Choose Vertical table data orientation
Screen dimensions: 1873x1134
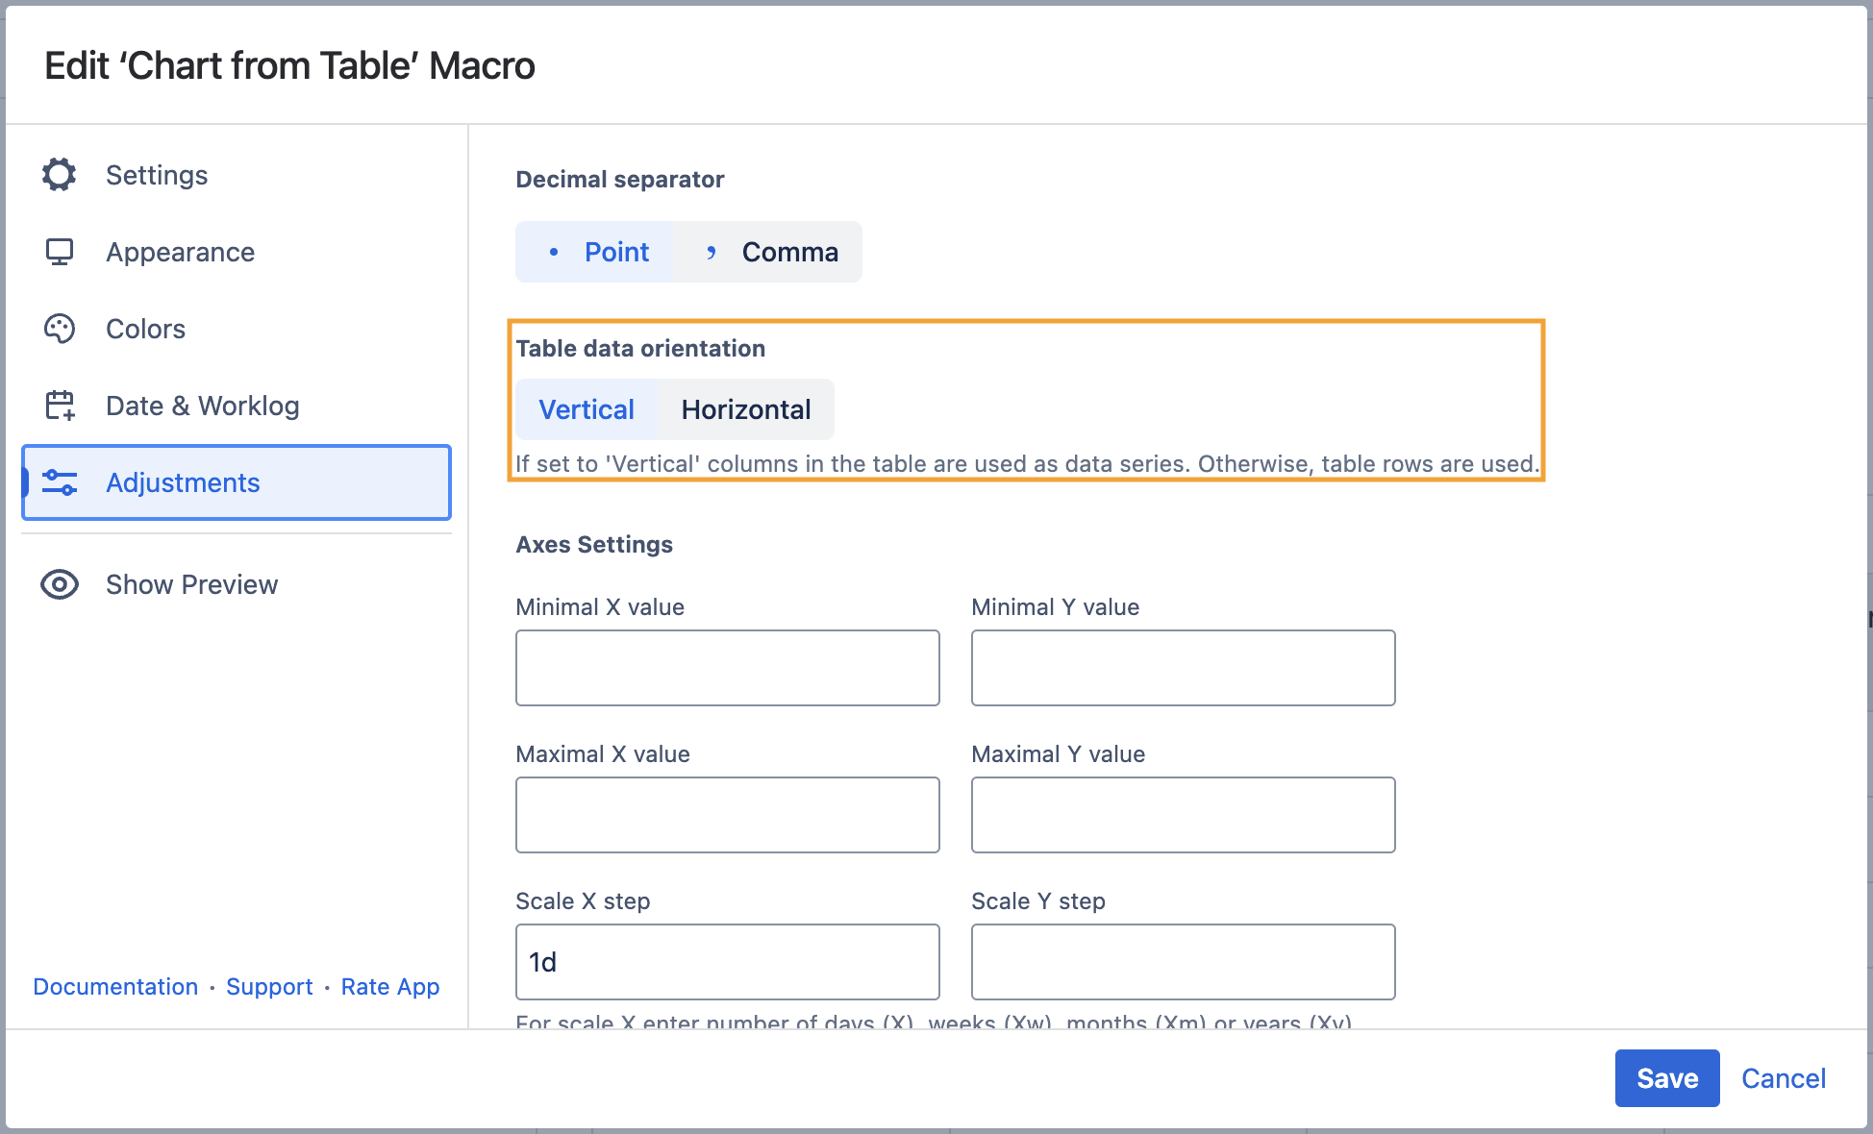click(586, 409)
